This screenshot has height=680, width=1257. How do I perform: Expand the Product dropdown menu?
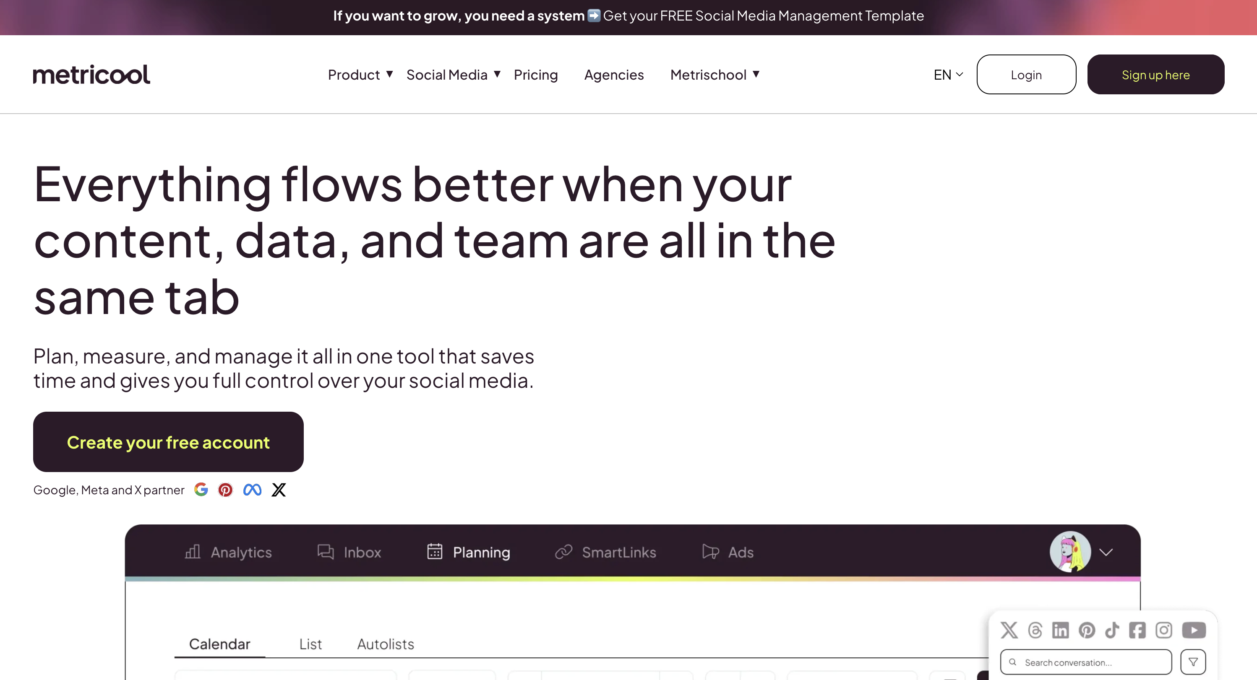coord(360,75)
